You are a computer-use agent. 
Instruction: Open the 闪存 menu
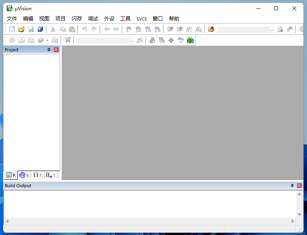(77, 19)
